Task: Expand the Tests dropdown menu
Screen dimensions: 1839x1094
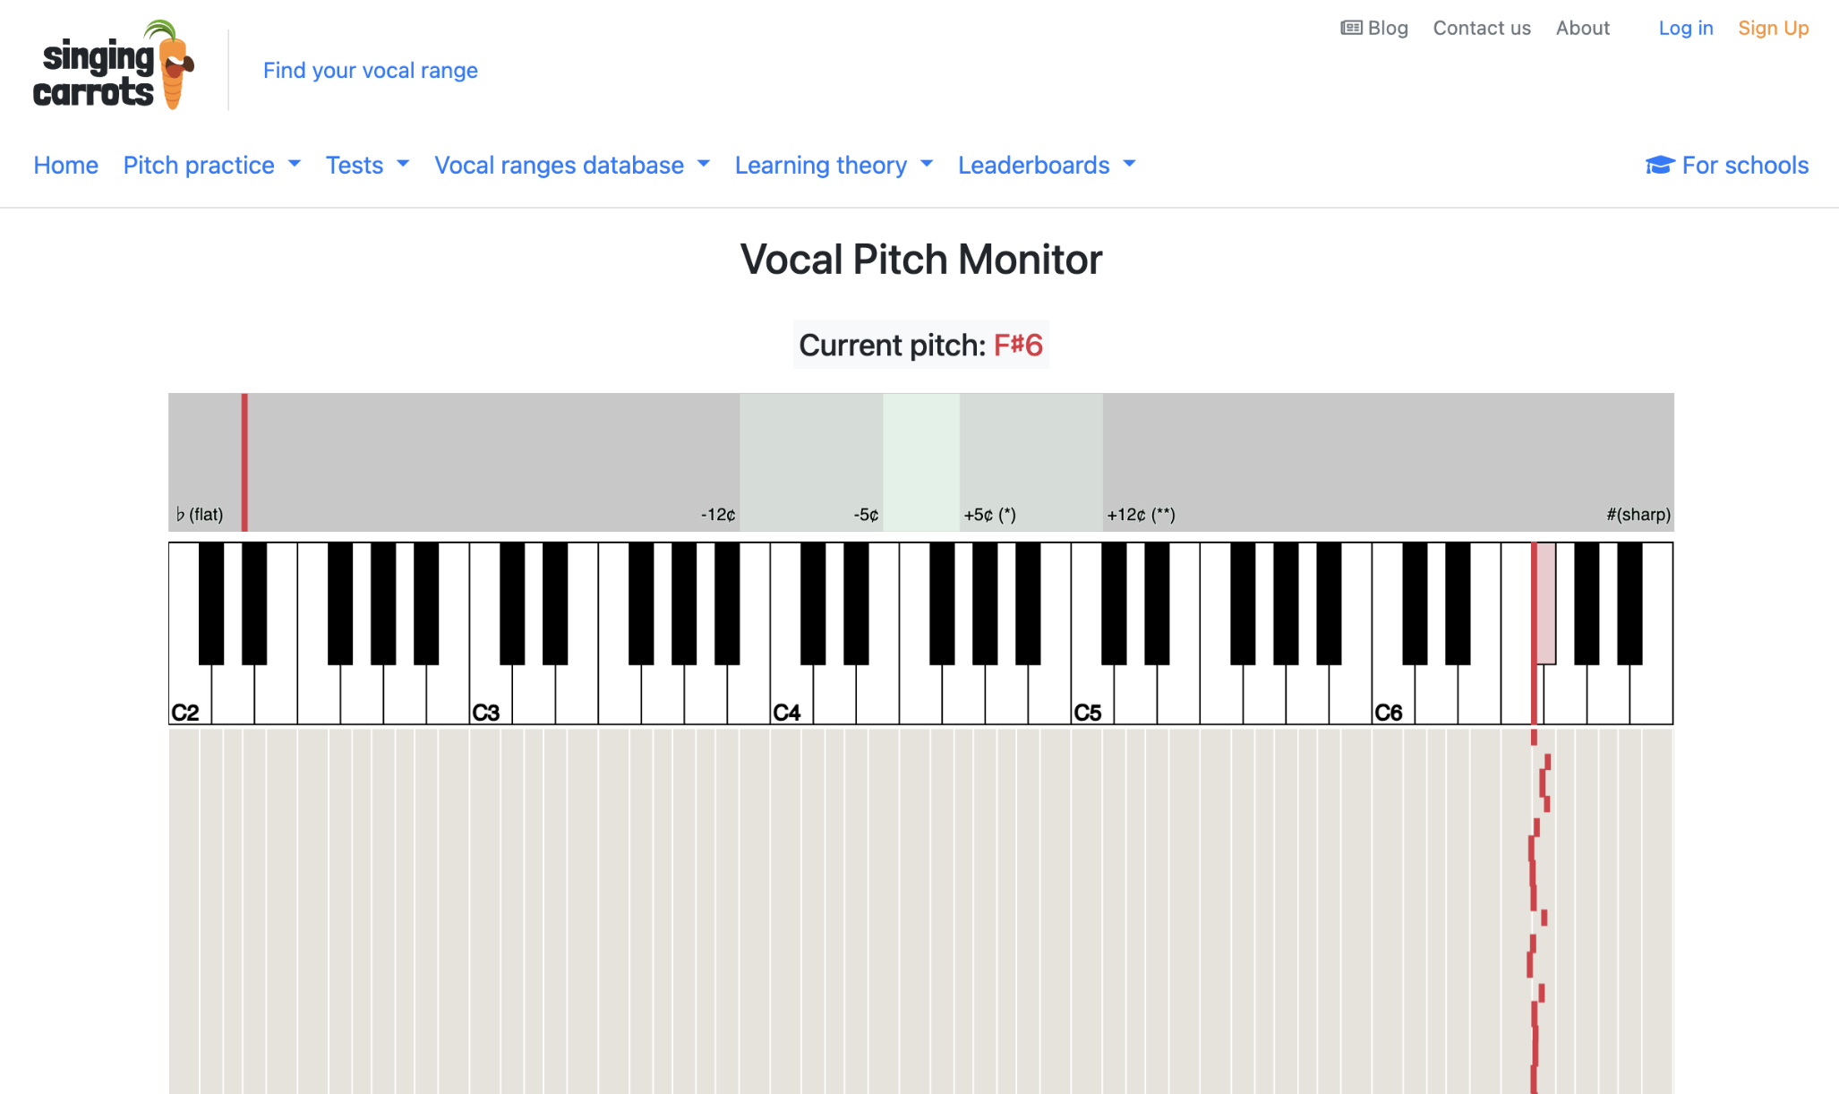Action: (x=367, y=166)
